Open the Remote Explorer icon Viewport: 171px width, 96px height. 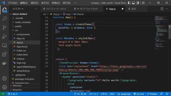click(4, 45)
